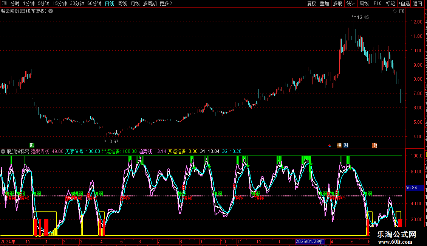Toggle the left sidebar panel icon

click(4, 3)
